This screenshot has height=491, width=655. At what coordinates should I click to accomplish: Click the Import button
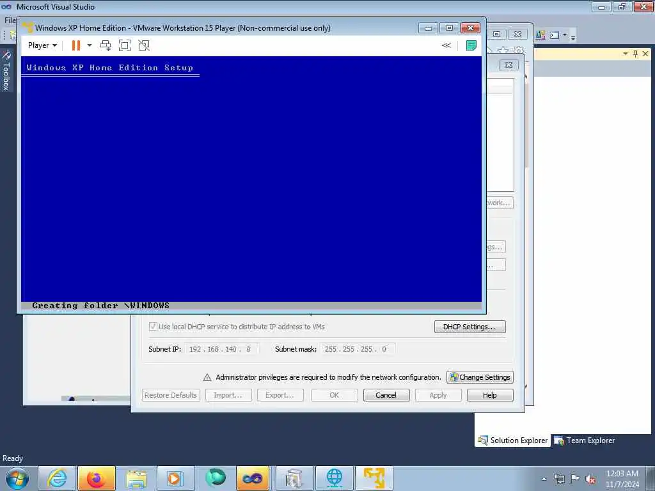228,395
